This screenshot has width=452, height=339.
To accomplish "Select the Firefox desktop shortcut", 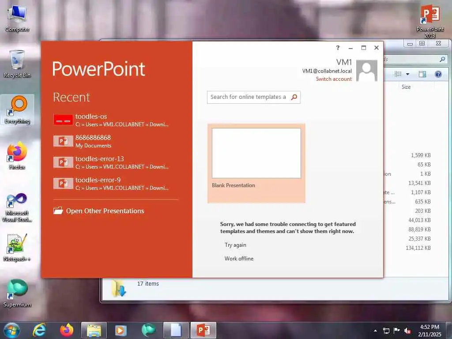I will click(17, 156).
